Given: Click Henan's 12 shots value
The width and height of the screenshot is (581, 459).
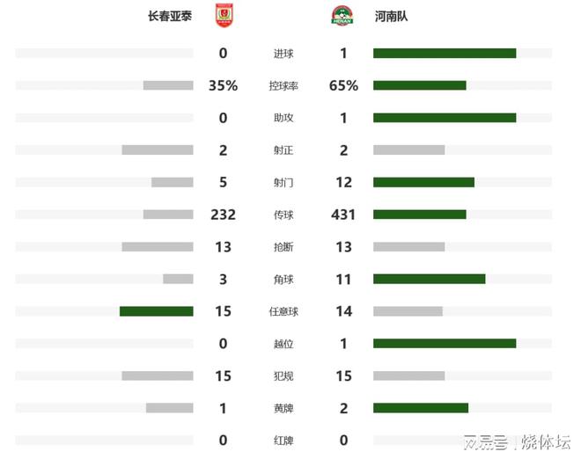Looking at the screenshot, I should coord(344,183).
